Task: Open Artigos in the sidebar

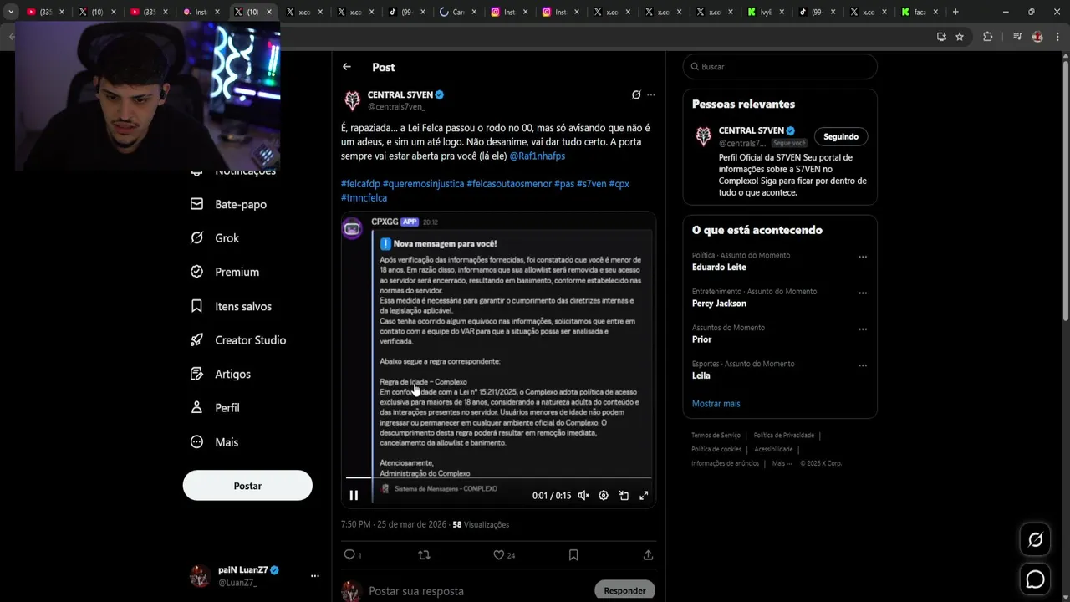Action: point(221,374)
